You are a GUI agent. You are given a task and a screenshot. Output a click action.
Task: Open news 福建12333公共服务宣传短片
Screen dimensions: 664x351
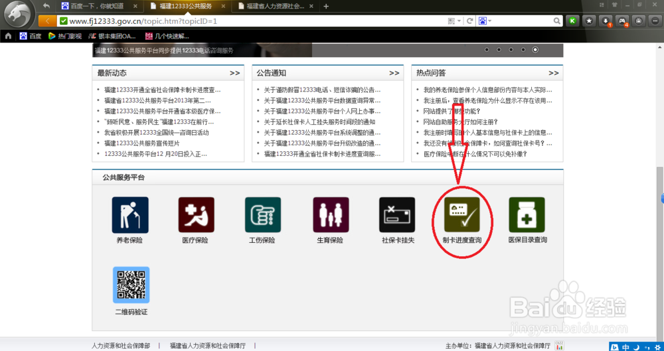pyautogui.click(x=142, y=143)
